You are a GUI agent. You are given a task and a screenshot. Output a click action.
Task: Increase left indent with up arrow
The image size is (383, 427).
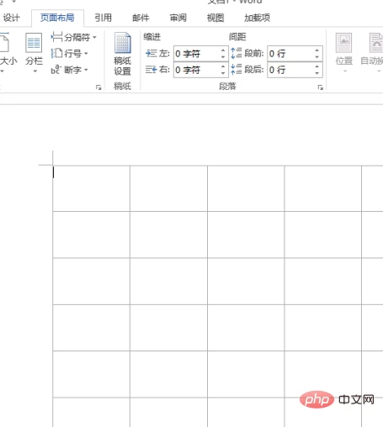(x=223, y=50)
